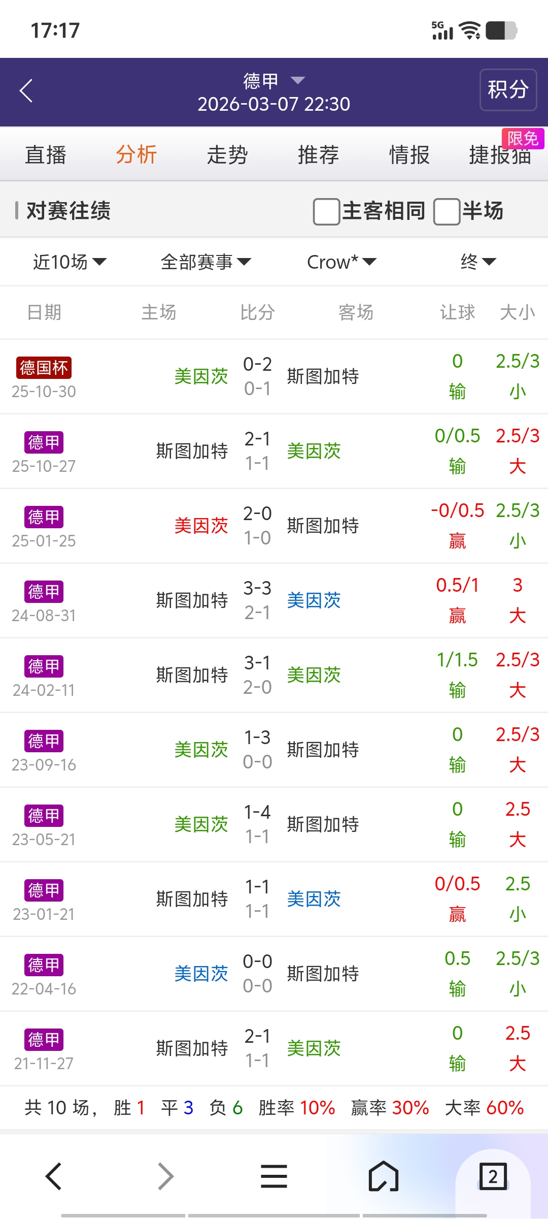Open the 终 odds type dropdown
This screenshot has height=1219, width=548.
(x=478, y=262)
